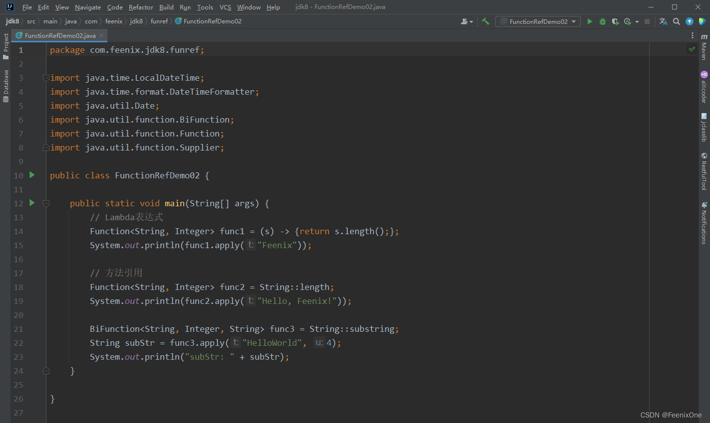This screenshot has width=710, height=423.
Task: Click src in the navigation breadcrumb
Action: coord(31,21)
